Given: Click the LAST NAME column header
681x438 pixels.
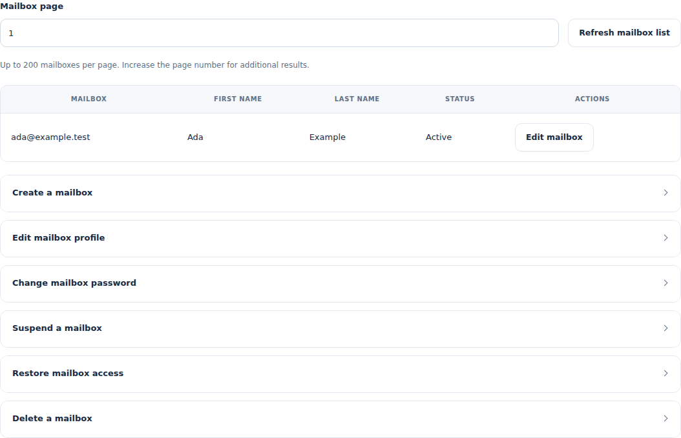Looking at the screenshot, I should click(357, 99).
